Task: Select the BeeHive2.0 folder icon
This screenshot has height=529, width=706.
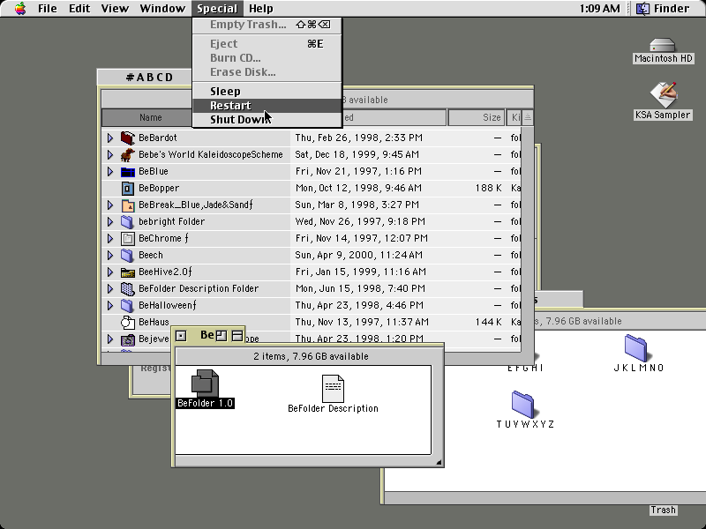Action: pos(128,272)
